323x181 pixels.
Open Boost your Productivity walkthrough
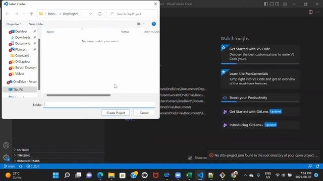pos(260,98)
